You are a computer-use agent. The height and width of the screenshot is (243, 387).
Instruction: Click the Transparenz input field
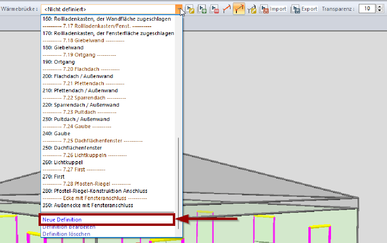click(x=367, y=9)
